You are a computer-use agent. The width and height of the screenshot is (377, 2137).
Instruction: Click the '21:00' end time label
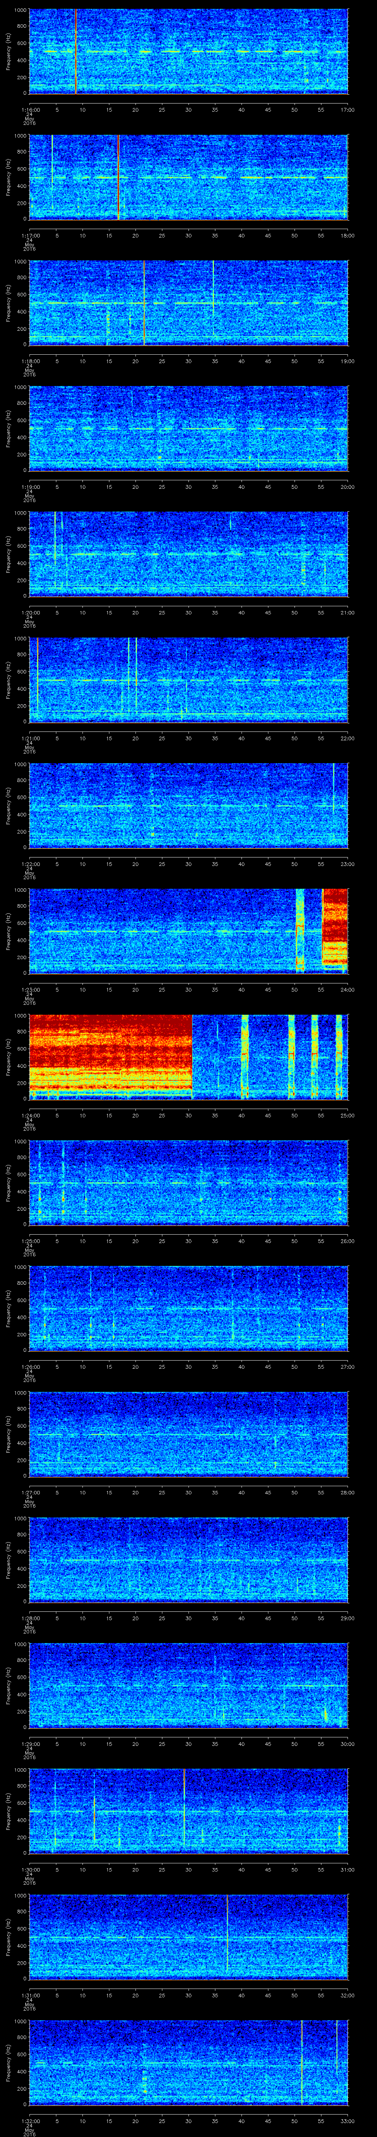[347, 612]
